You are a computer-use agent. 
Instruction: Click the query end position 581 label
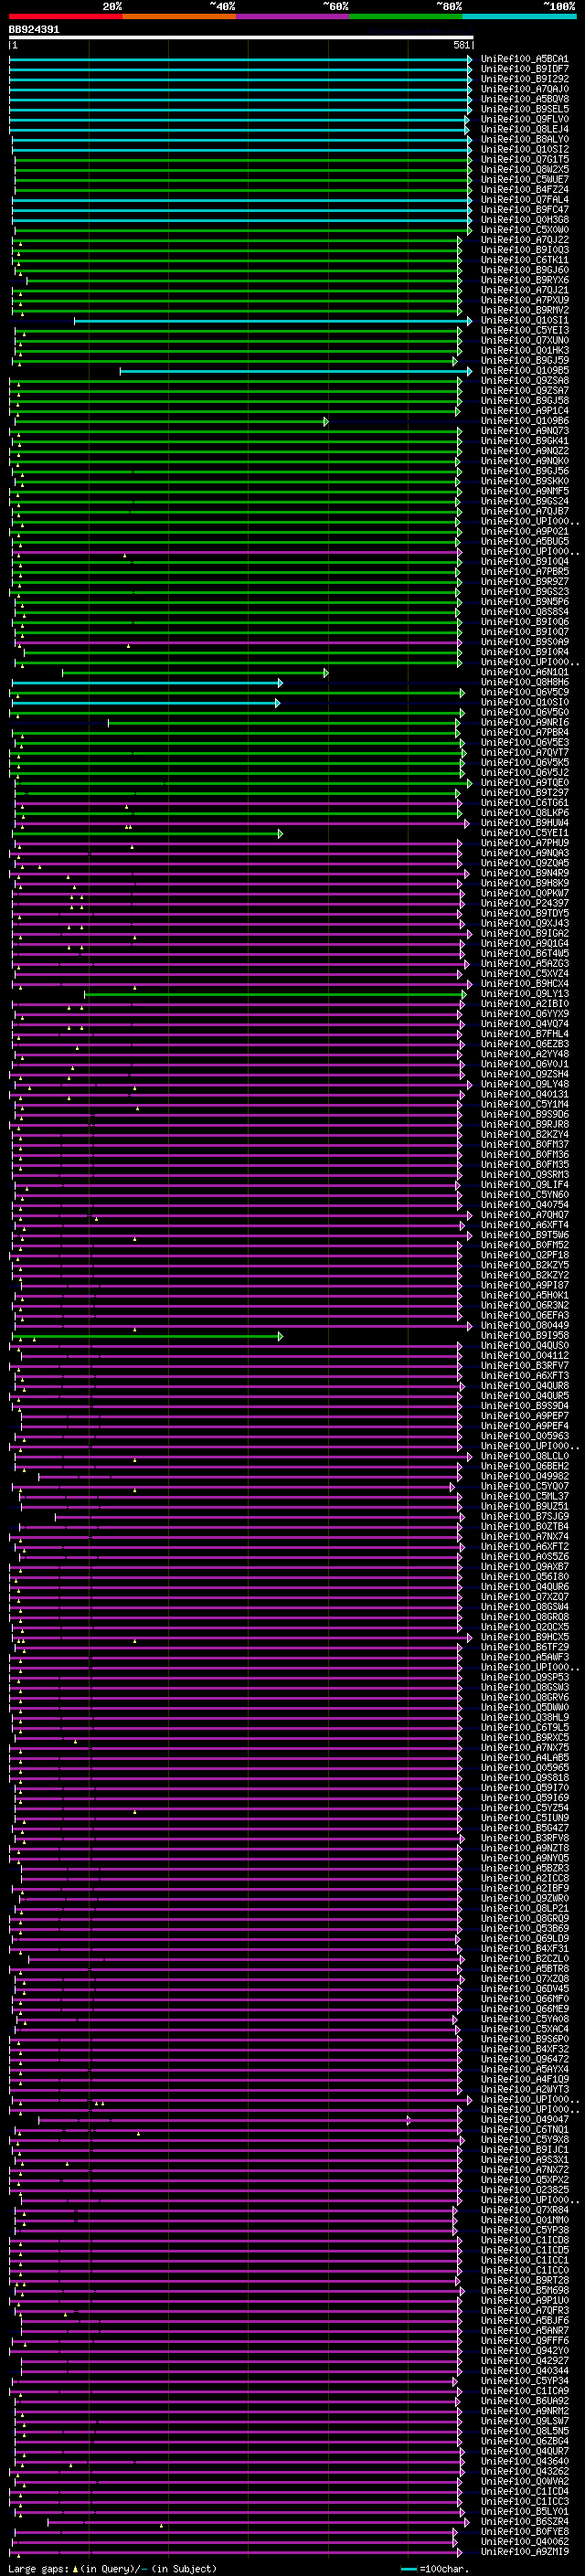(x=461, y=45)
